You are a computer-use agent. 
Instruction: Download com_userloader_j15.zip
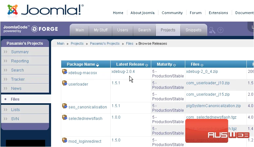coord(208,94)
